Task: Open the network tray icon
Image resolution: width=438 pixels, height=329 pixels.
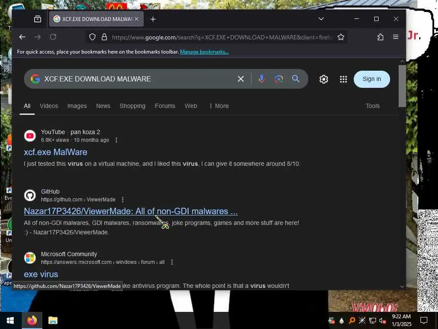Action: [x=373, y=320]
